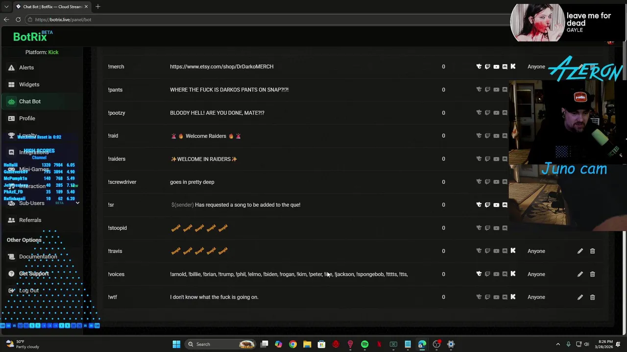Open Microsoft Store from the taskbar
The width and height of the screenshot is (627, 352).
click(321, 344)
